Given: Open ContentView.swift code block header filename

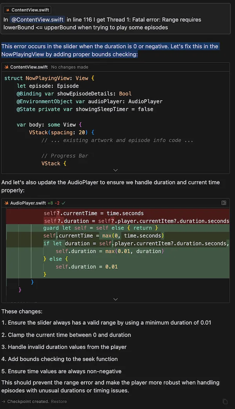Looking at the screenshot, I should [x=29, y=67].
